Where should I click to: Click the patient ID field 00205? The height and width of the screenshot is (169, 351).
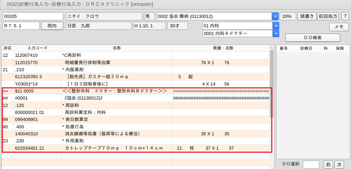[x=33, y=17]
